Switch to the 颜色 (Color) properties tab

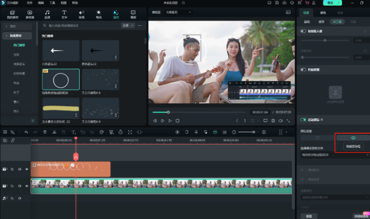(x=323, y=12)
